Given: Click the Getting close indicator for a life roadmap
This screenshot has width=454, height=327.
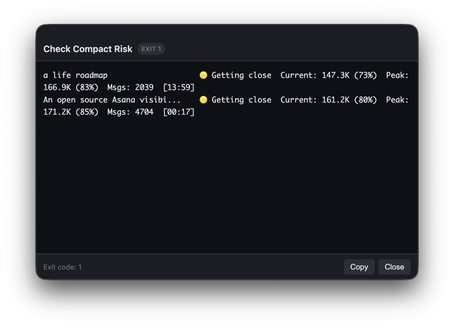Looking at the screenshot, I should (x=241, y=75).
